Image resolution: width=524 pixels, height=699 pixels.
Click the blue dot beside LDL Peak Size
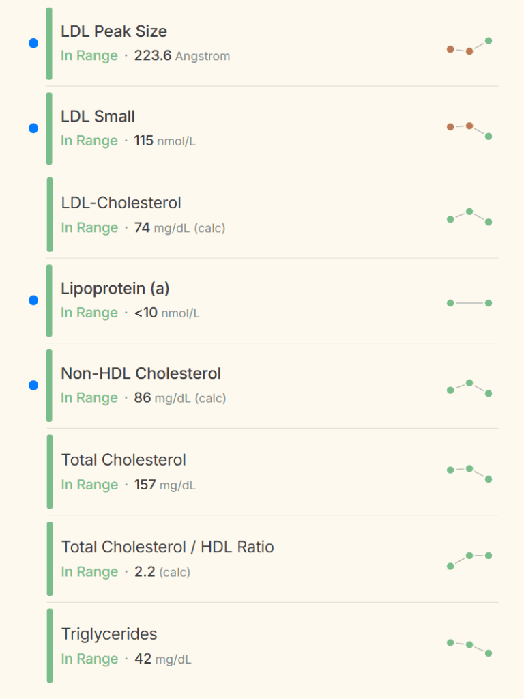pyautogui.click(x=33, y=43)
